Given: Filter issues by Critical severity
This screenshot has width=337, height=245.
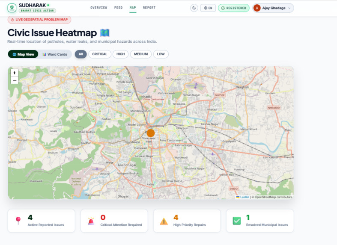Looking at the screenshot, I should (x=100, y=54).
